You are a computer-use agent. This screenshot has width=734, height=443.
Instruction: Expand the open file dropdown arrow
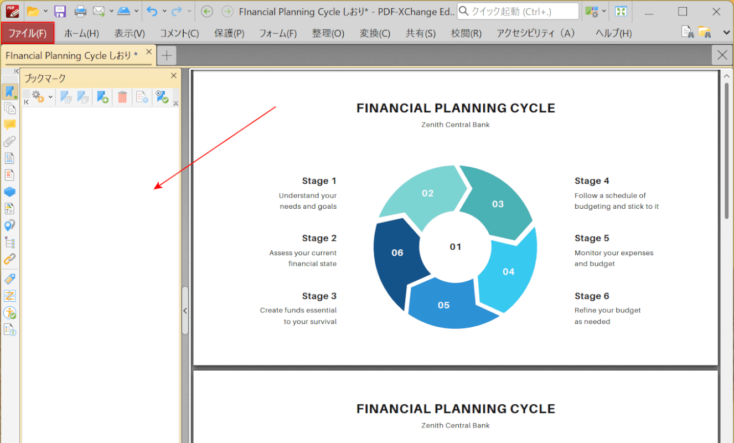point(45,11)
